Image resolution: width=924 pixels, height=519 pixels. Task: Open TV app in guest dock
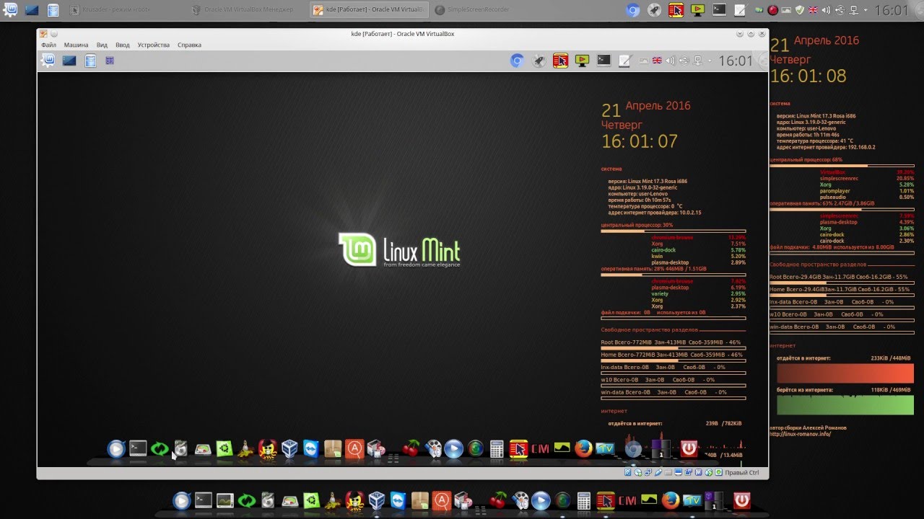(604, 448)
